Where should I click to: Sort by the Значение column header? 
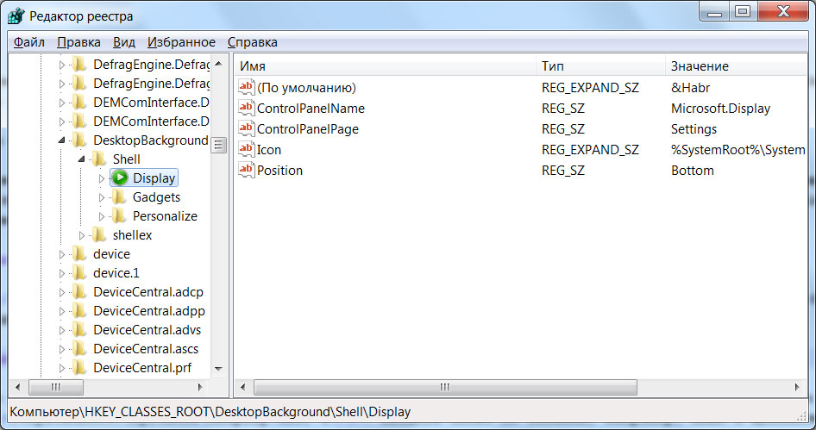tap(737, 66)
